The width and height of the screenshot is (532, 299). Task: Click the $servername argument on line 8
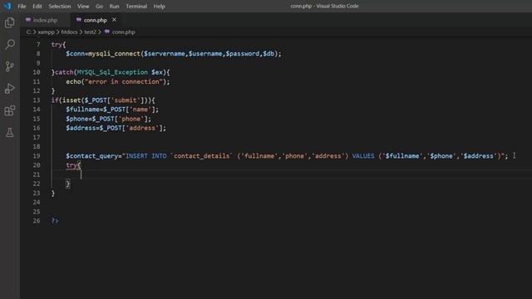click(x=165, y=53)
